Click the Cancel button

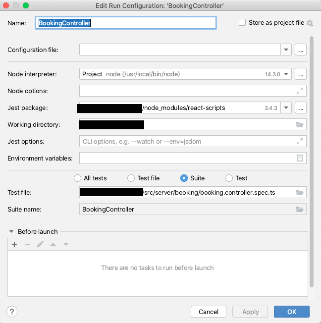[209, 312]
